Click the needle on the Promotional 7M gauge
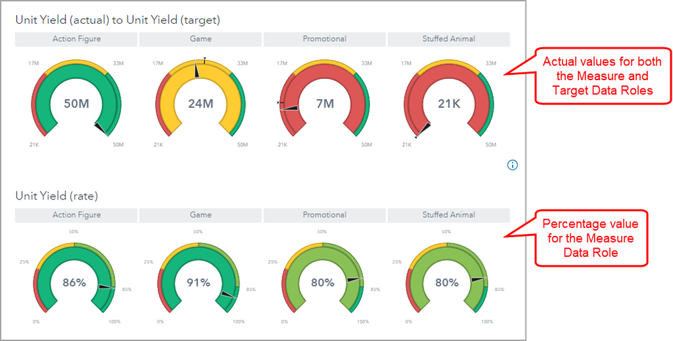Image resolution: width=673 pixels, height=341 pixels. point(289,108)
